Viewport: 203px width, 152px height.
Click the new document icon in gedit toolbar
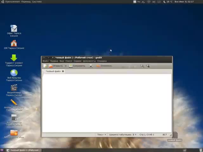coord(45,66)
